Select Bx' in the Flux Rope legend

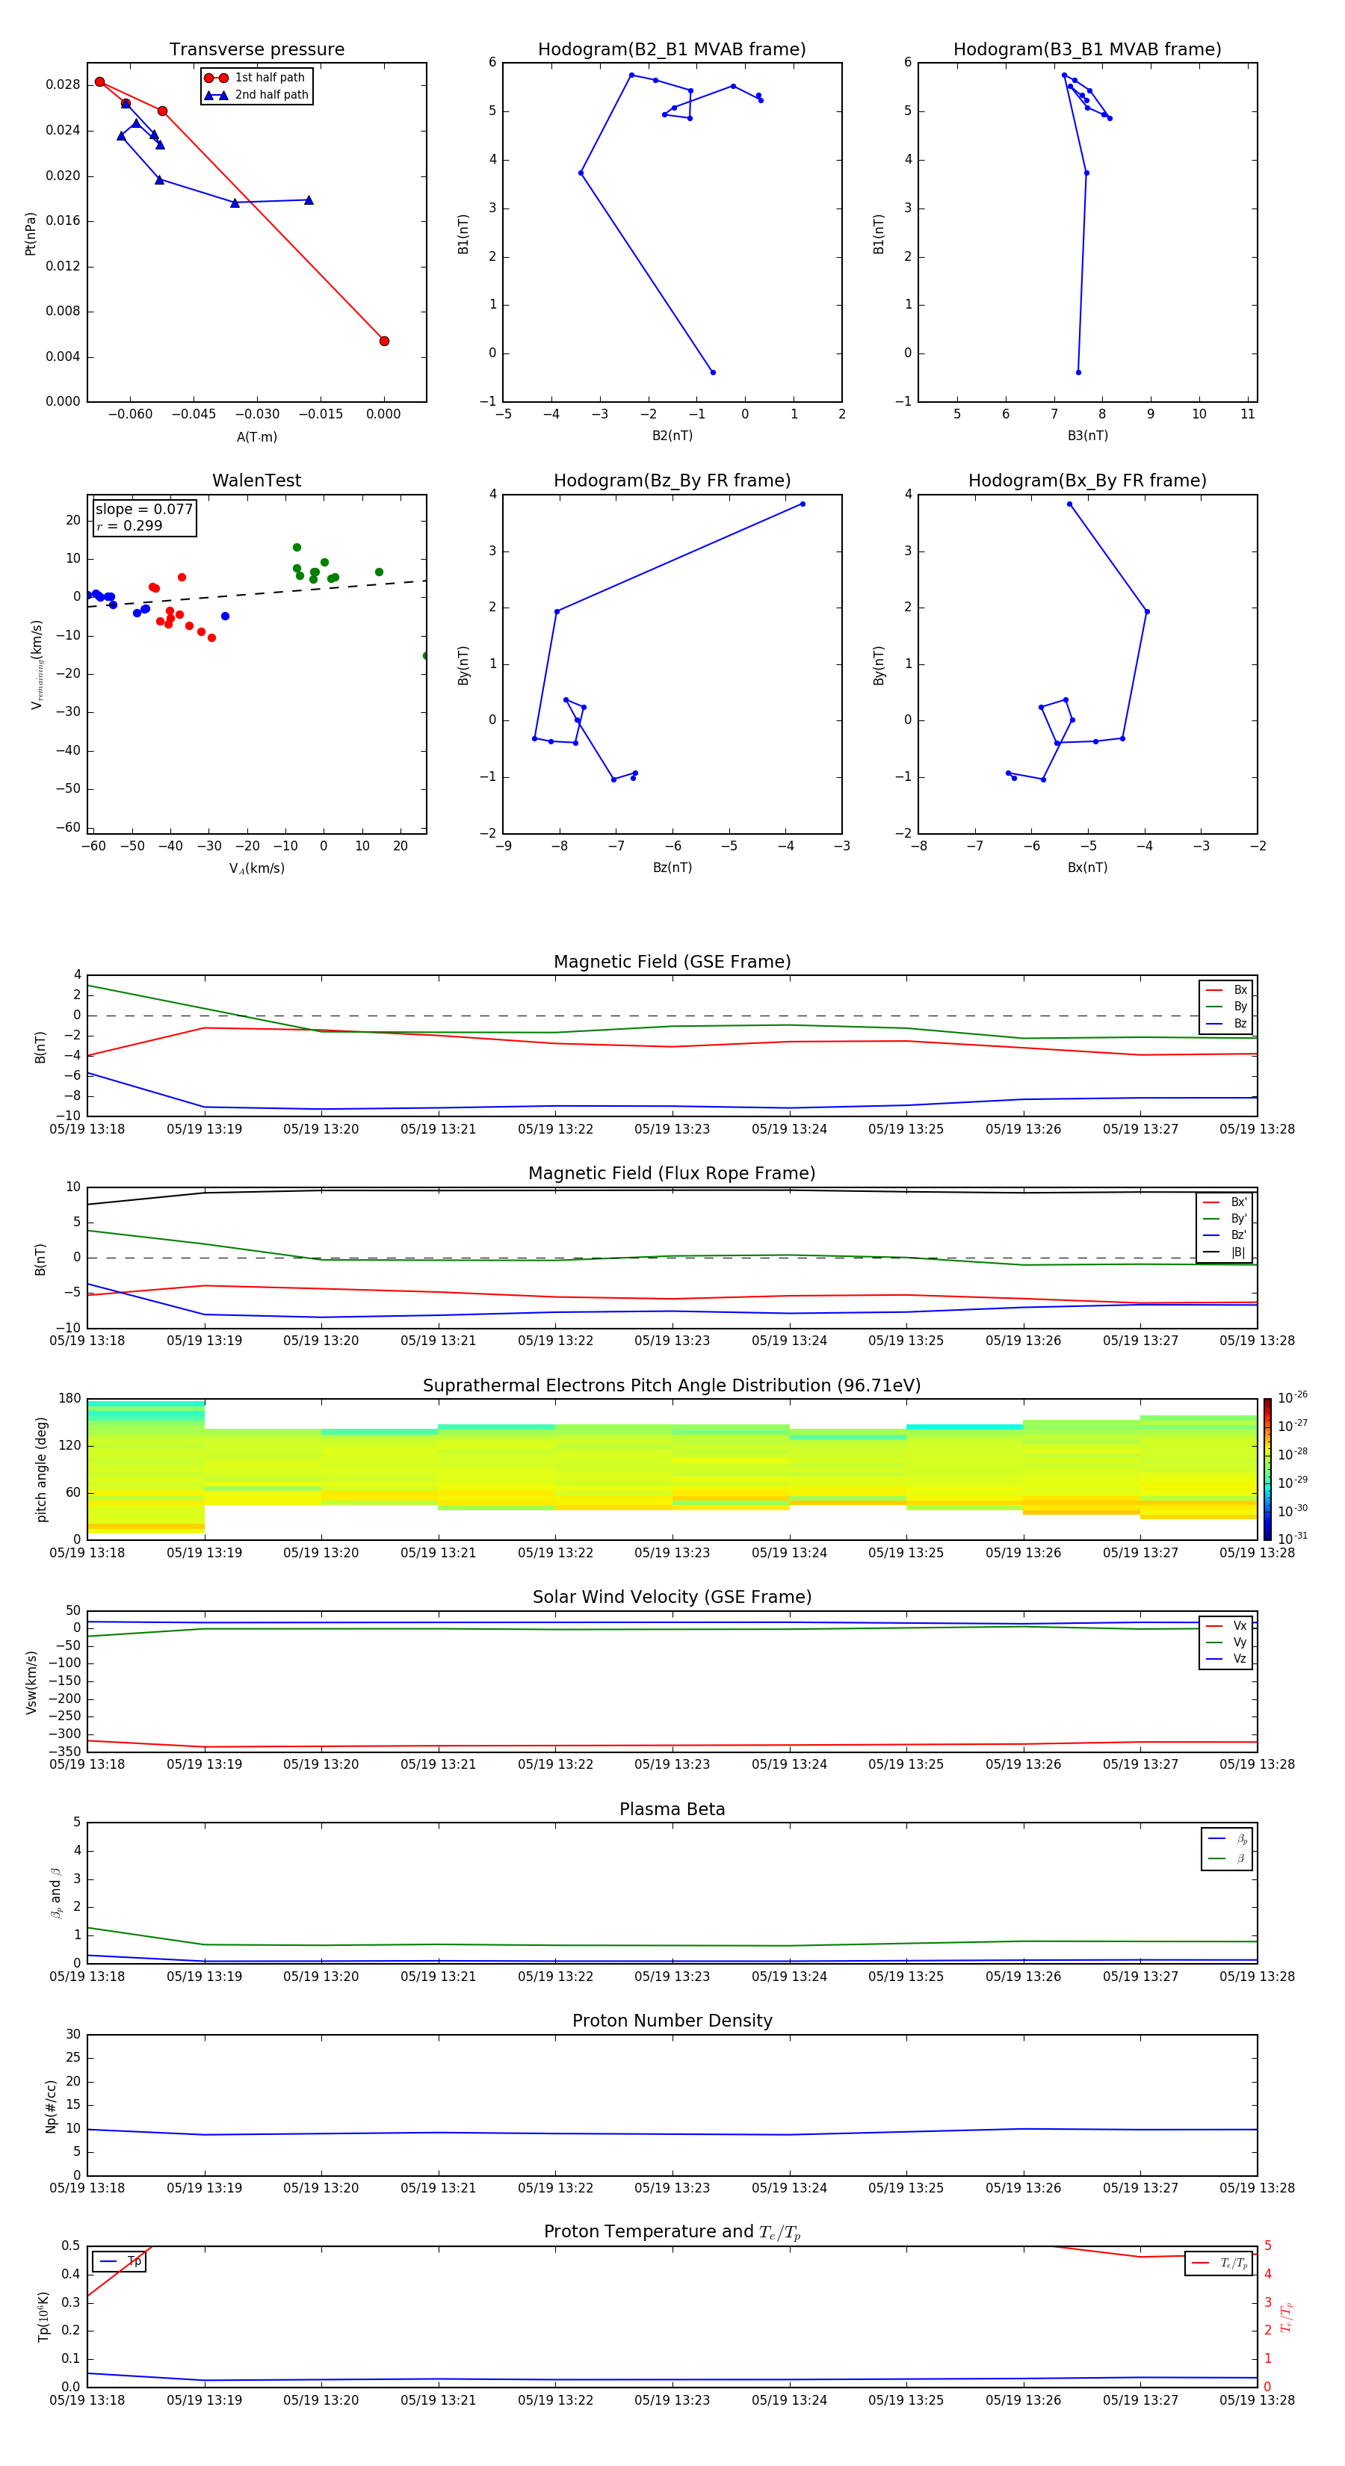(1225, 1202)
